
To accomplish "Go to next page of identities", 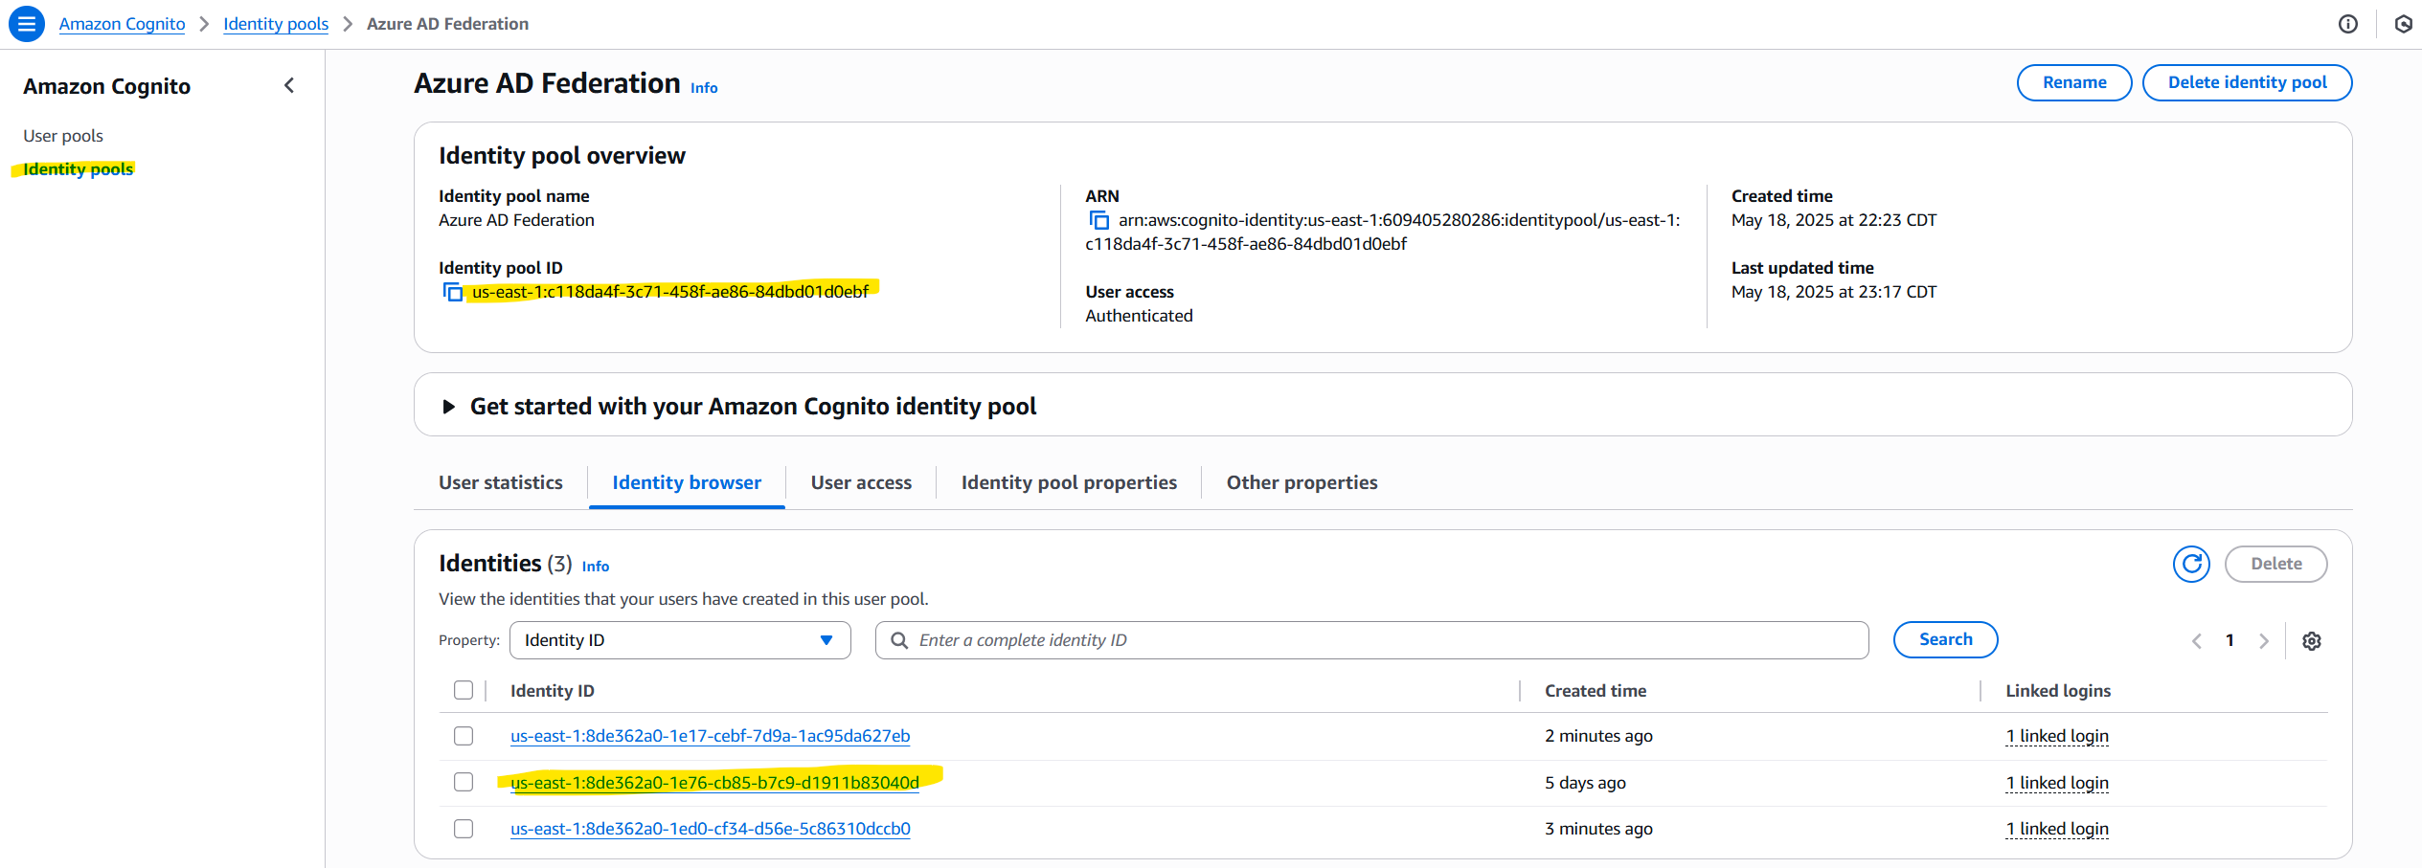I will [x=2264, y=640].
